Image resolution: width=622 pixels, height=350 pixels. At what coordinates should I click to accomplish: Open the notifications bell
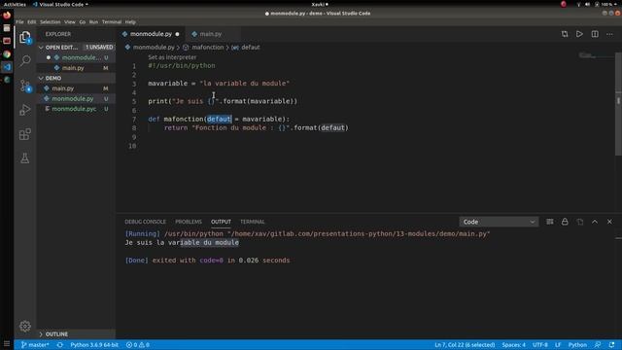tap(611, 345)
